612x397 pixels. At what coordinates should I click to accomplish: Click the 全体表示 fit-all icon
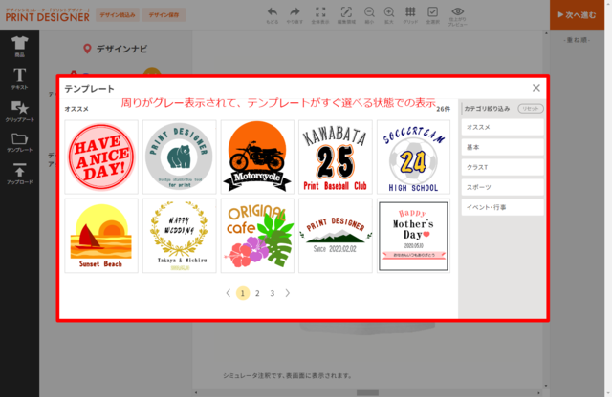tap(320, 15)
